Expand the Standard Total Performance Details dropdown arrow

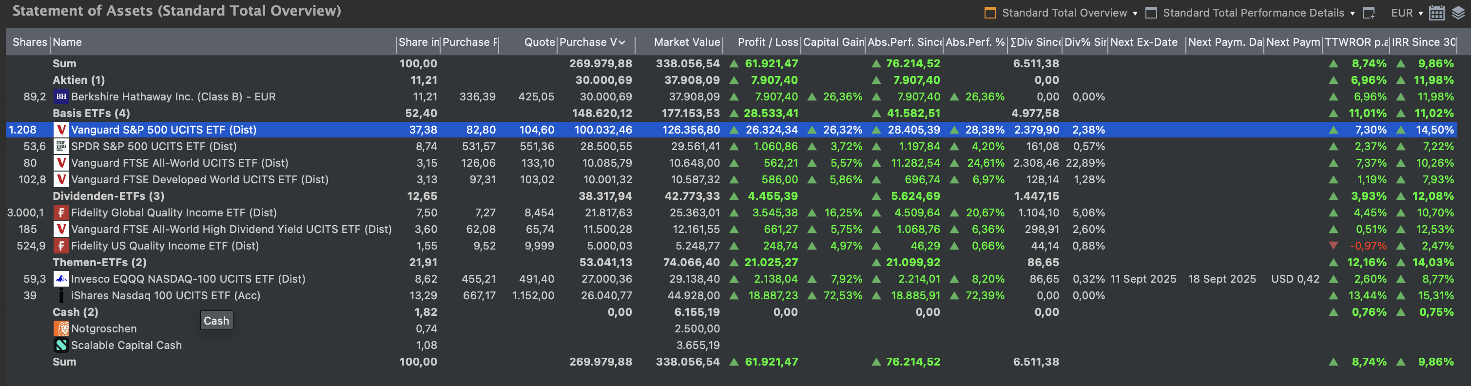tap(1352, 13)
